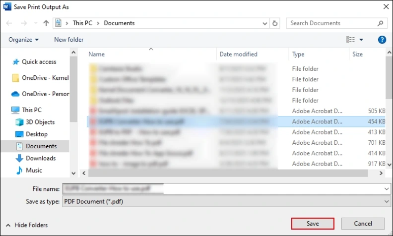Click the navigation pane scroll down arrow
The height and width of the screenshot is (236, 393).
(73, 173)
